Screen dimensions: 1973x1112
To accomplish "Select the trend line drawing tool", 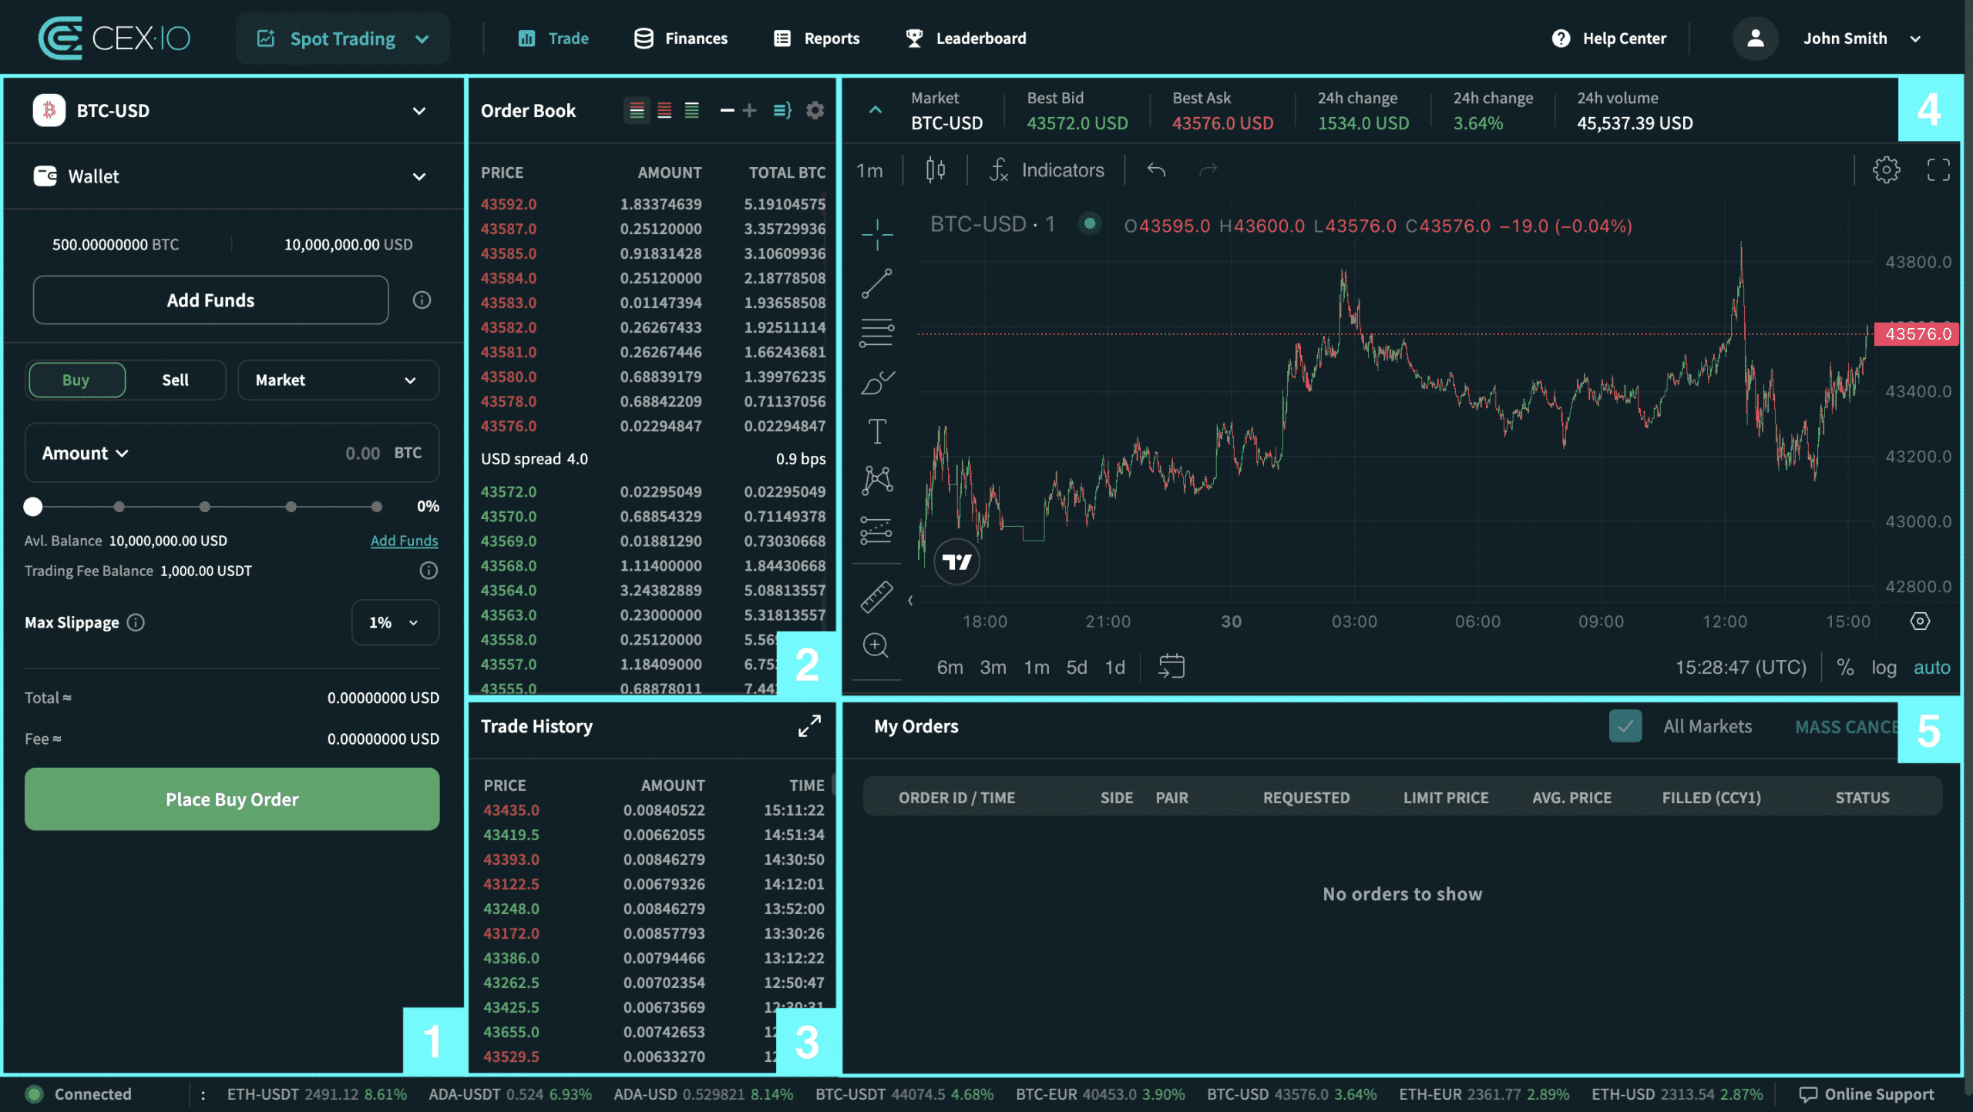I will point(877,283).
